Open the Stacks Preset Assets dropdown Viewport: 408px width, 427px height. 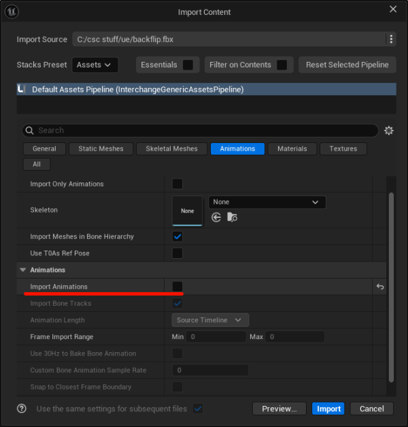(x=95, y=65)
